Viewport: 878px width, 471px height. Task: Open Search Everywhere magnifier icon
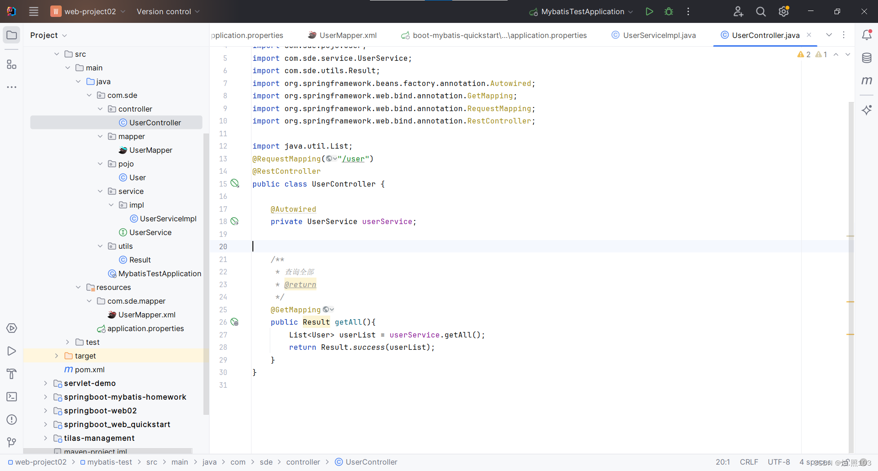pyautogui.click(x=761, y=11)
